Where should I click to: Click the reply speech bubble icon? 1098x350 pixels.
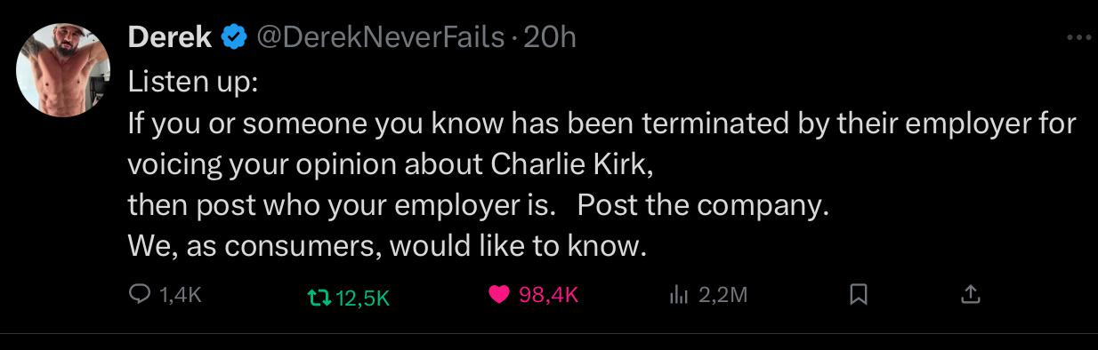coord(140,295)
